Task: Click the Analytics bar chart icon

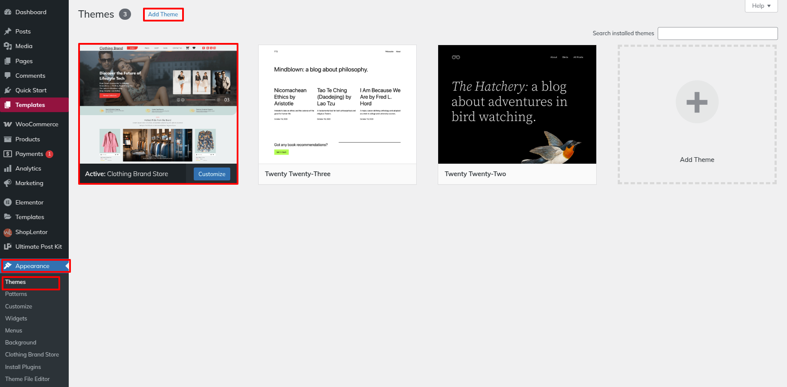Action: pyautogui.click(x=8, y=168)
